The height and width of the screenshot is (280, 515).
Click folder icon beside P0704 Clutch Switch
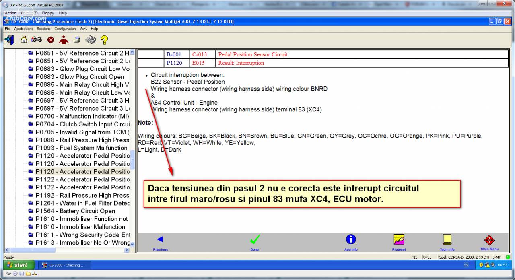[31, 124]
